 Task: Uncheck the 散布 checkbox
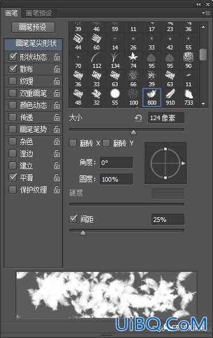13,69
